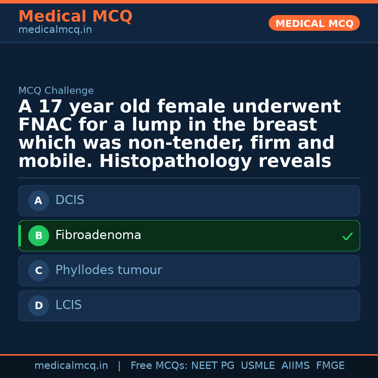Viewport: 378px width, 378px height.
Task: Click AIIMS in the footer
Action: click(x=295, y=366)
